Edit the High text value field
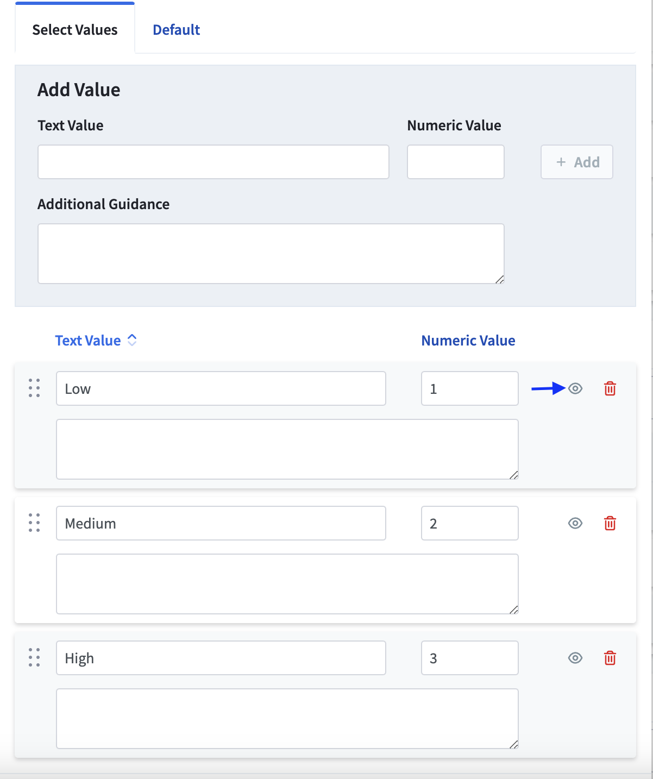 point(221,658)
